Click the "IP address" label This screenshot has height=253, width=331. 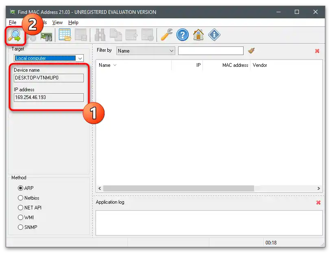coord(24,90)
